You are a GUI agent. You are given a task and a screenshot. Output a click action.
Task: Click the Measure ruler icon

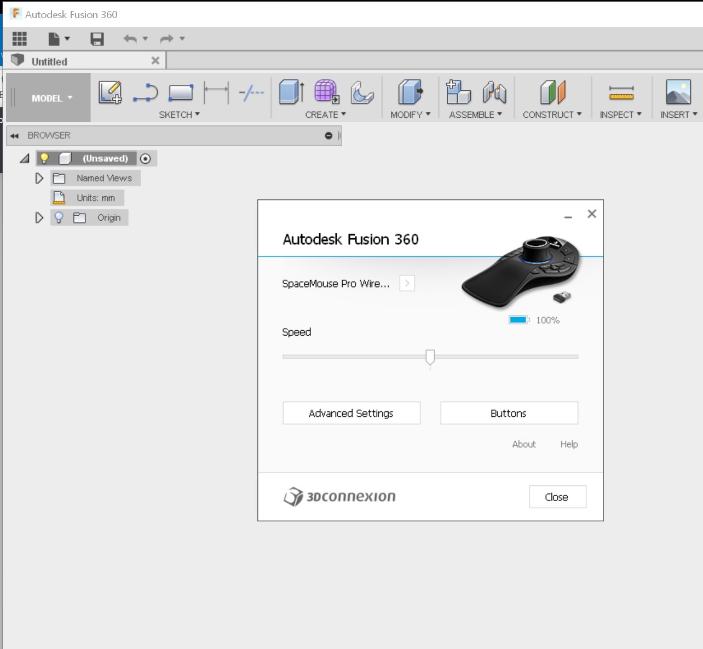click(621, 93)
